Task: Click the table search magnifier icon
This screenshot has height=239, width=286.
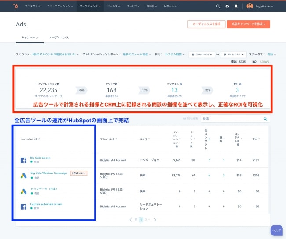Action: 265,119
